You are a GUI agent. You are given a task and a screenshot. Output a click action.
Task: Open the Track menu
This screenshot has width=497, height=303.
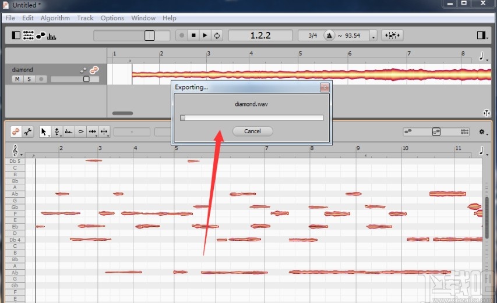(x=85, y=18)
